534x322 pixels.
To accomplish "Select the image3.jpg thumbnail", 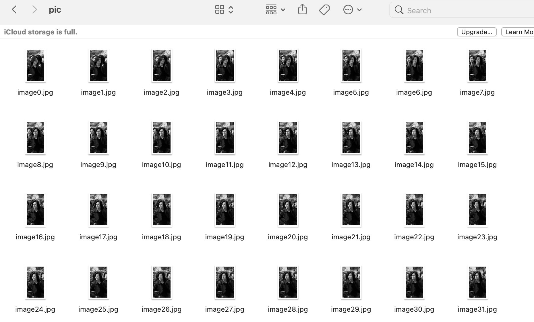I will [225, 65].
